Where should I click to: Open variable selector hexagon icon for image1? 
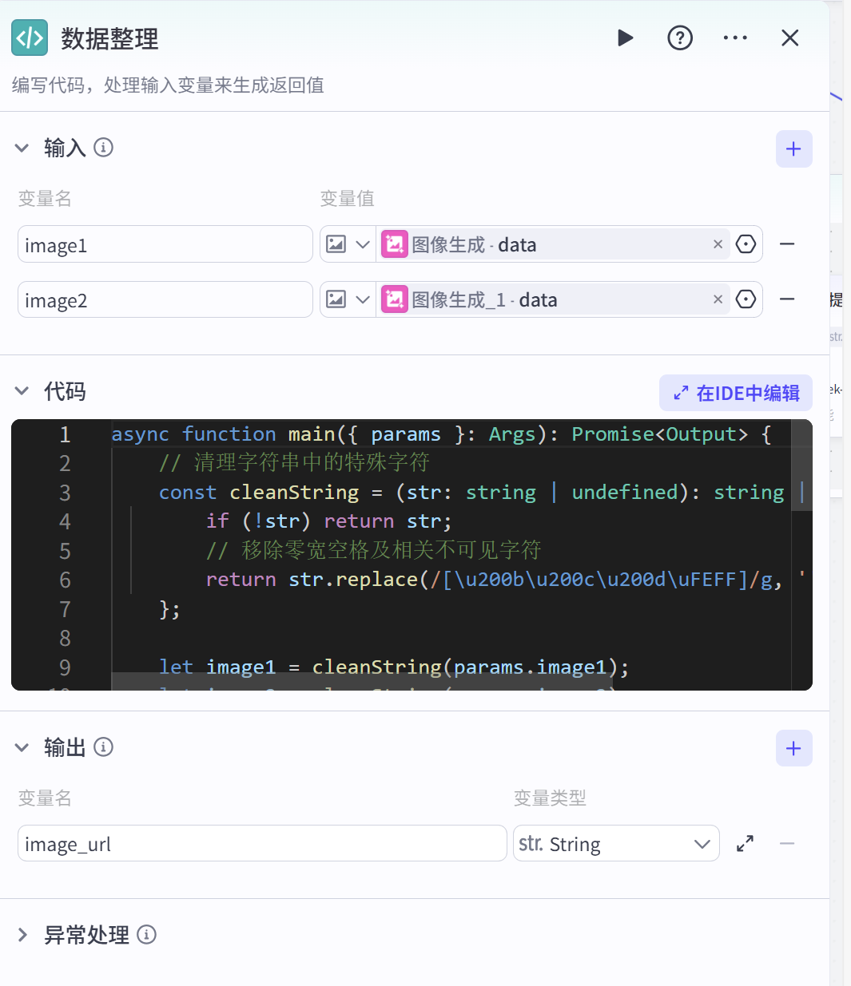[x=746, y=244]
